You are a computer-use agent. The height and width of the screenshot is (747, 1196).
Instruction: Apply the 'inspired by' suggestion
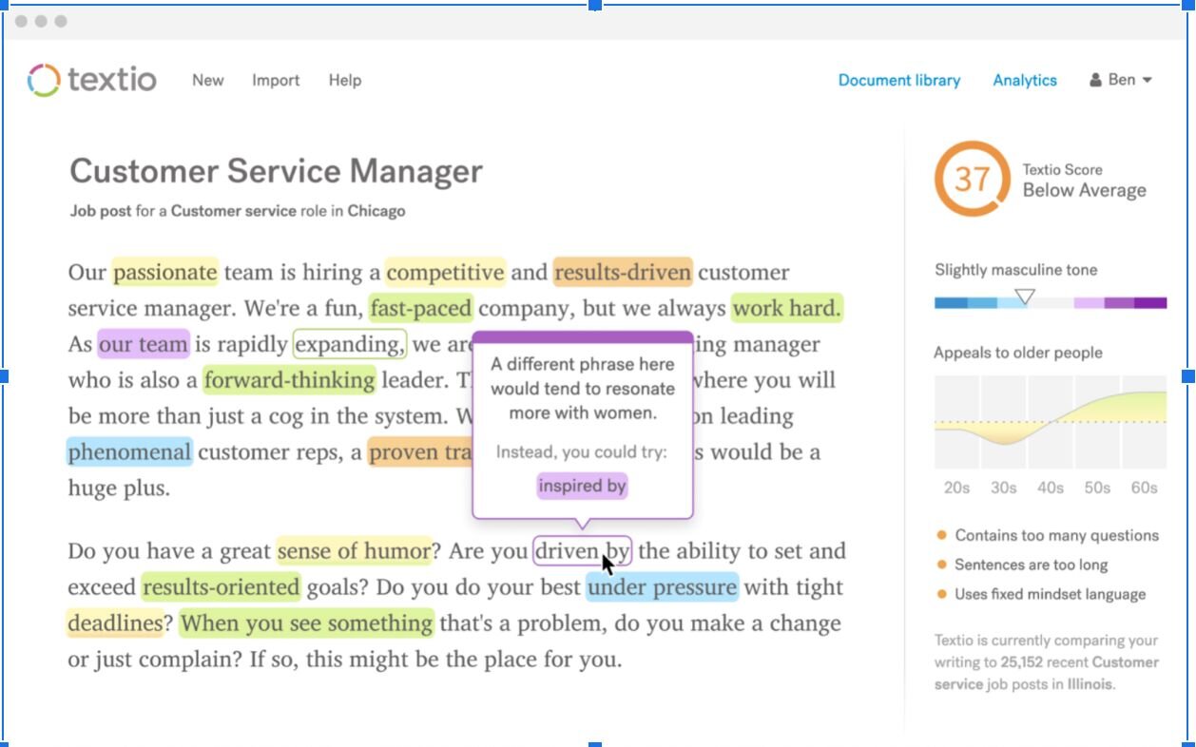click(x=582, y=486)
